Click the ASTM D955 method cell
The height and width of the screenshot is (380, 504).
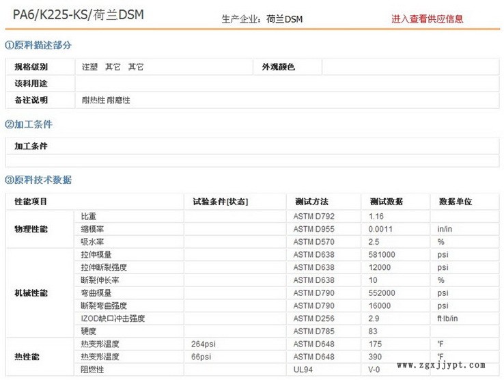pos(323,229)
